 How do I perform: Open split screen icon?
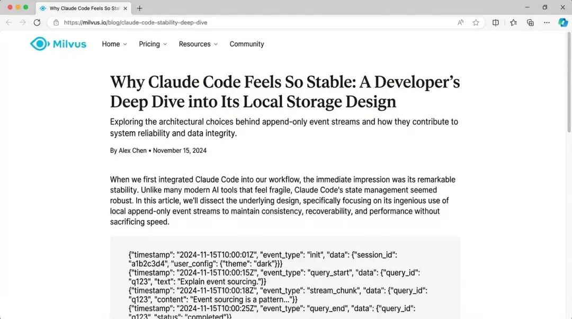pyautogui.click(x=495, y=22)
